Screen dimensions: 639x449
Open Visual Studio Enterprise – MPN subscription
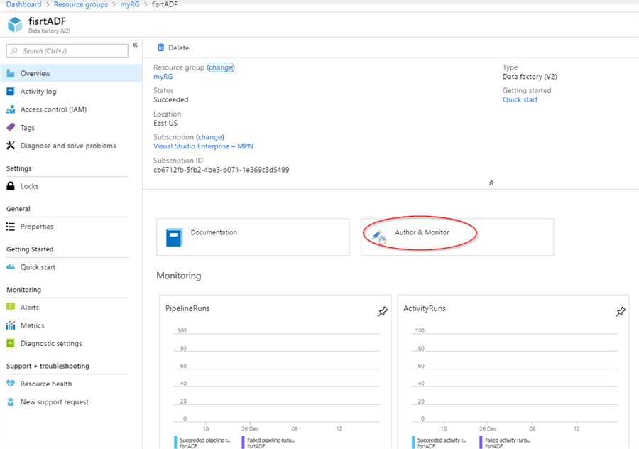[x=203, y=146]
